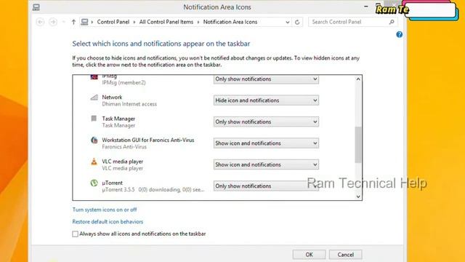Open Faronics Anti-Virus behavior dropdown
465x262 pixels.
(x=266, y=143)
